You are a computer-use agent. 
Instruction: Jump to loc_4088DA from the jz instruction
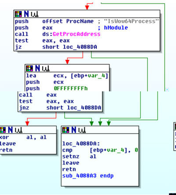tap(80, 47)
